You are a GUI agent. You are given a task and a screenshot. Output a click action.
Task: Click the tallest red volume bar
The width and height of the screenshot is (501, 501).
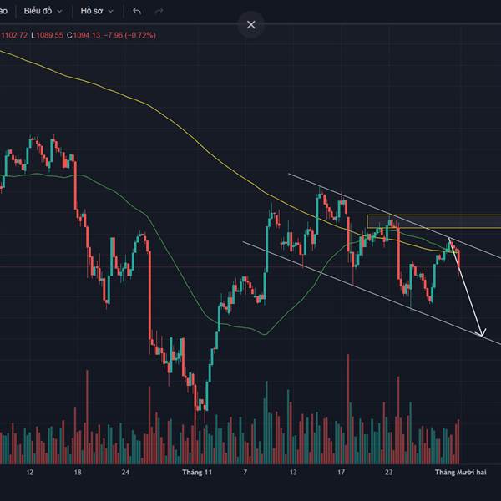click(x=348, y=408)
